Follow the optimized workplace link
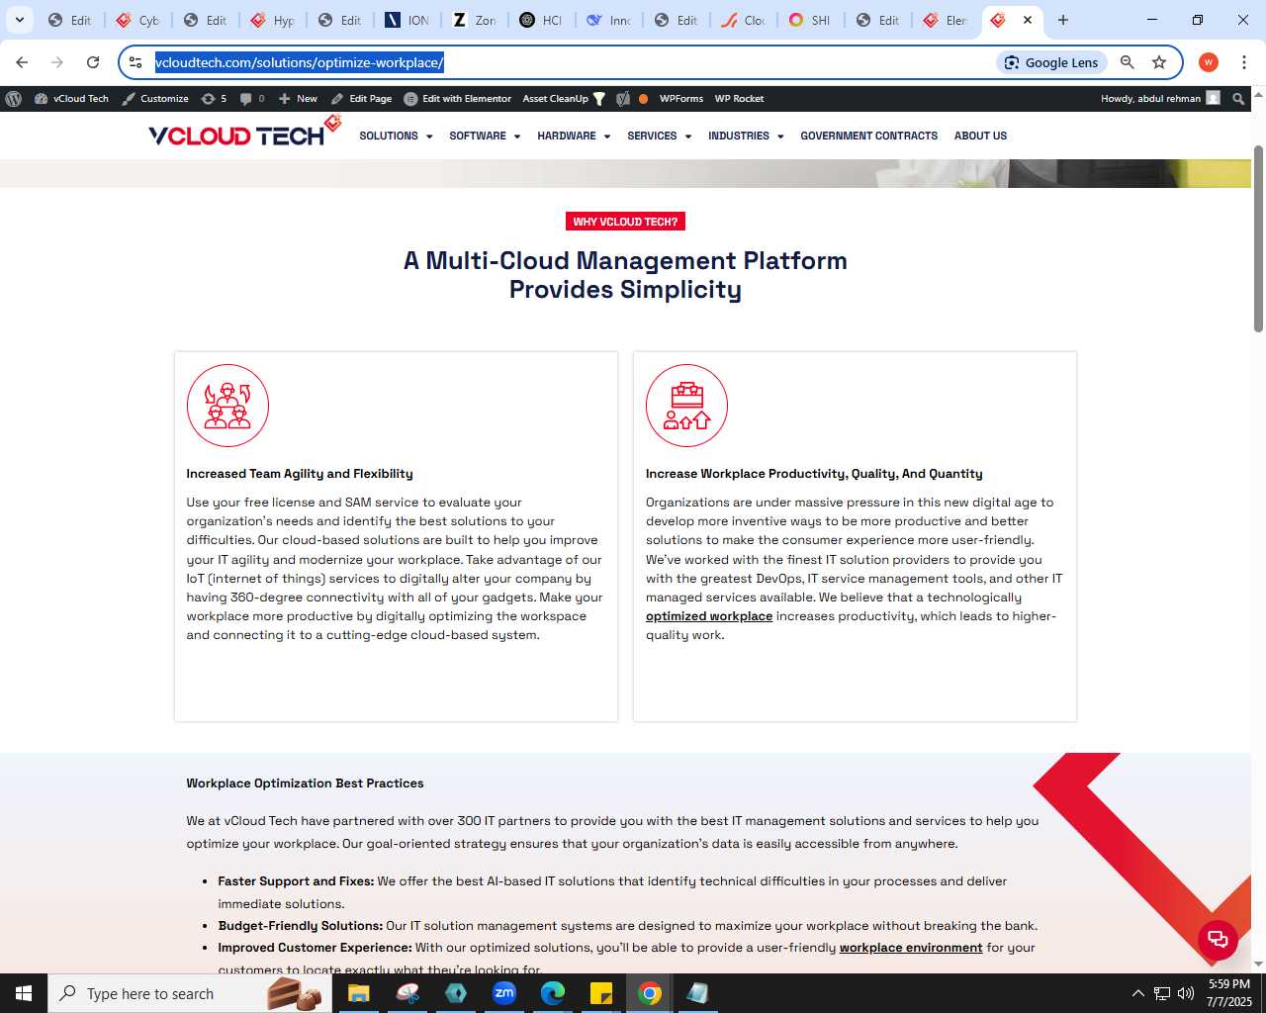 pos(709,616)
